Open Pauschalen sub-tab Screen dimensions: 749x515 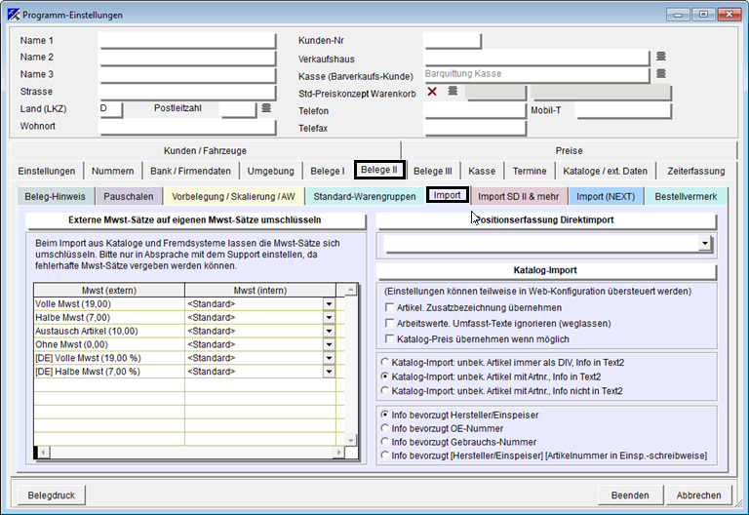coord(129,196)
